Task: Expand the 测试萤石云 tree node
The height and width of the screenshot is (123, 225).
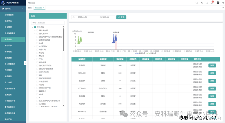Action: coord(35,34)
